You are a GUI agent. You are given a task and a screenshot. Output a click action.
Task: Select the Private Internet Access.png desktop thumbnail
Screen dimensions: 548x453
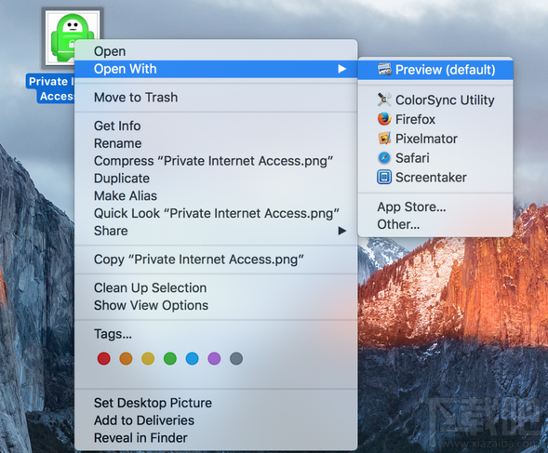coord(73,38)
